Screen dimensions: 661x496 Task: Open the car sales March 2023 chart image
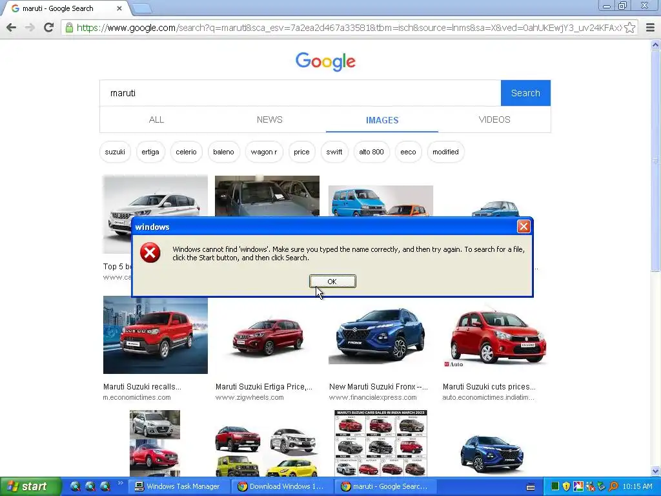(381, 443)
